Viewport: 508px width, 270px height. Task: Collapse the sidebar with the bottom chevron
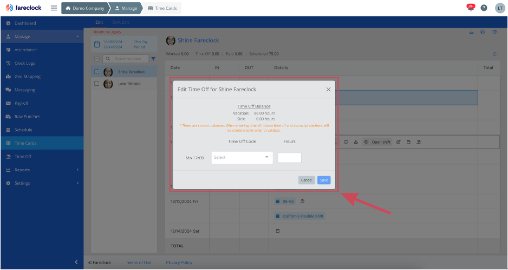point(76,262)
